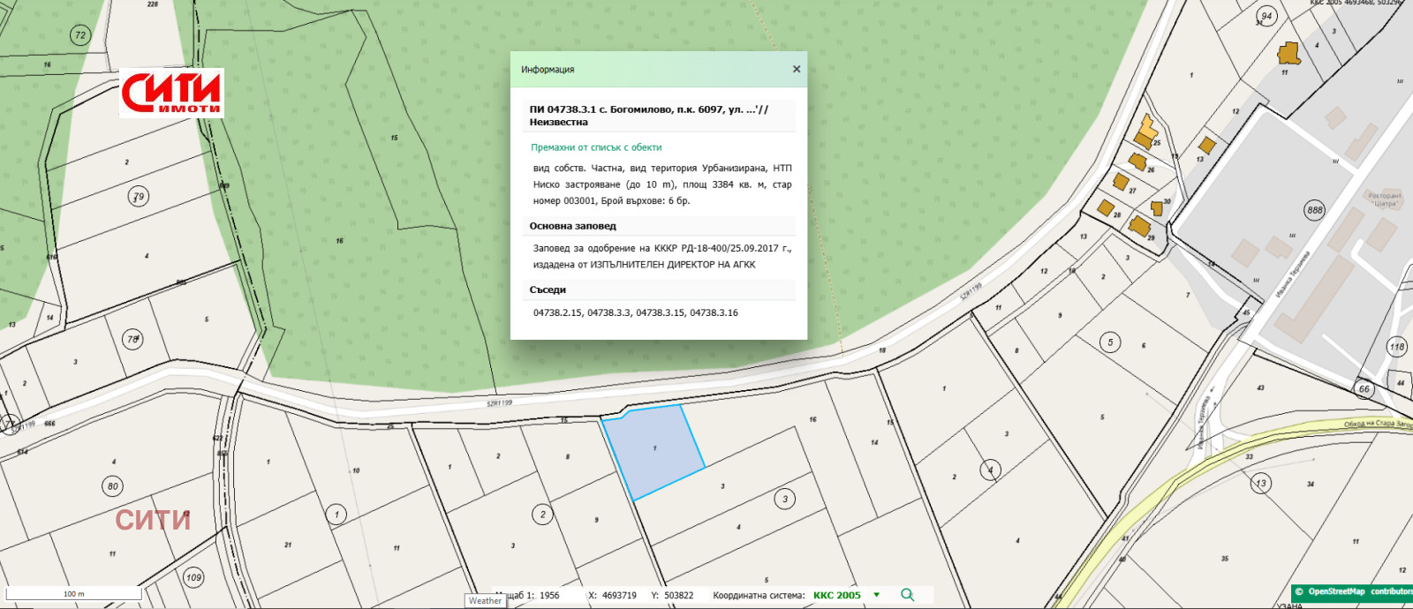This screenshot has width=1413, height=609.
Task: Click 'Премахни от списък с обекти' link
Action: [596, 147]
